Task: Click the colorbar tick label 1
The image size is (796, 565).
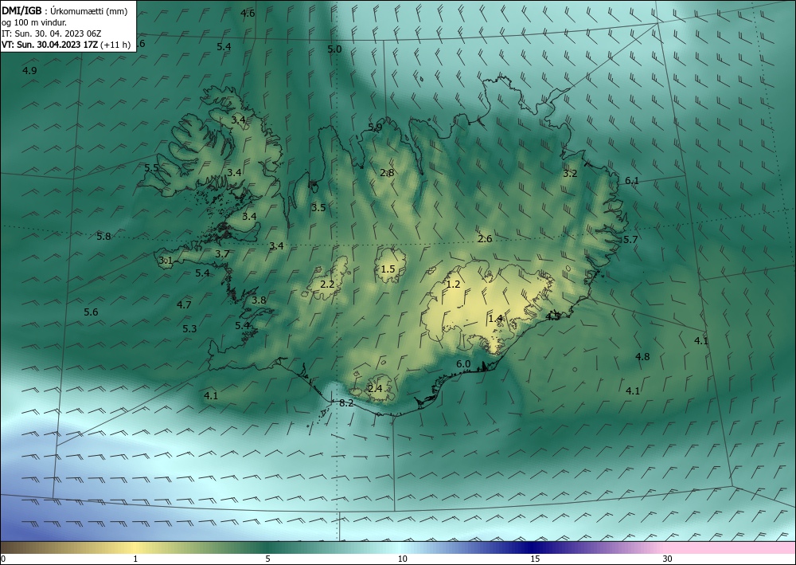Action: [x=135, y=559]
